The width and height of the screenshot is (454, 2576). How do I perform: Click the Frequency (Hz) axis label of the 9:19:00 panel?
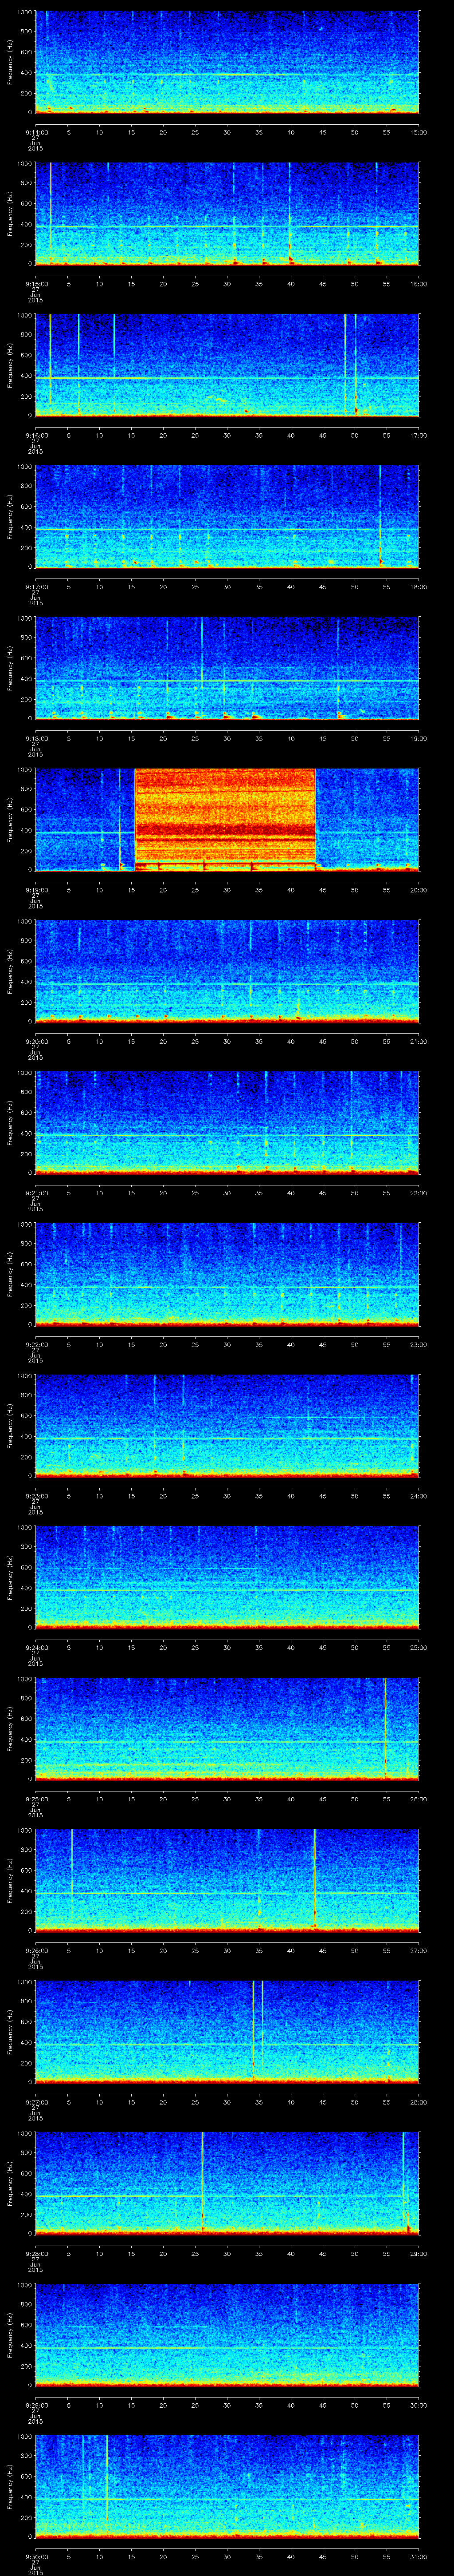point(10,820)
